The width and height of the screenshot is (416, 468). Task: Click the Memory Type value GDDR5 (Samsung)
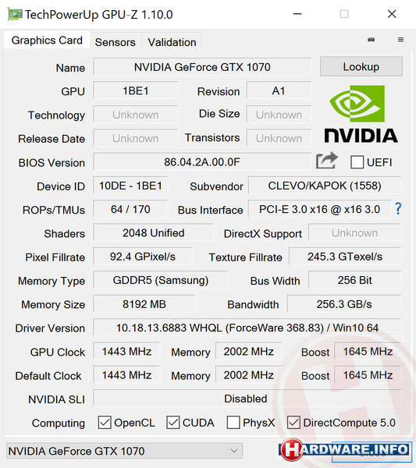pyautogui.click(x=160, y=280)
